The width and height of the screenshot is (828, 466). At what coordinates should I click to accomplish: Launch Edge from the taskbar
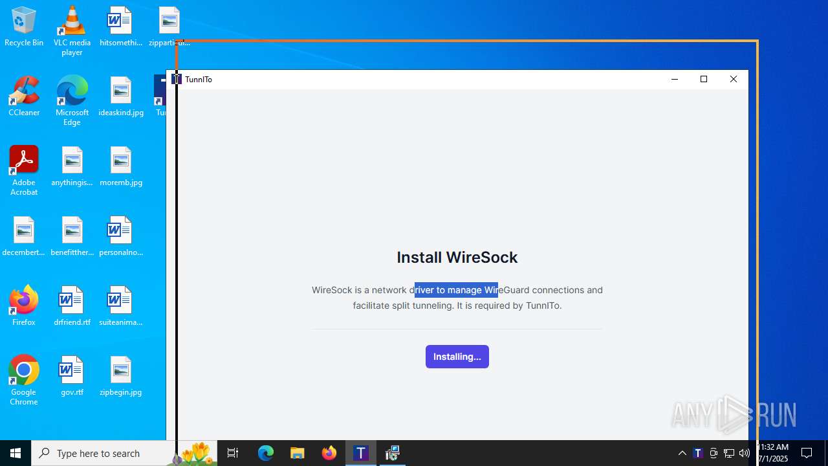pyautogui.click(x=266, y=453)
